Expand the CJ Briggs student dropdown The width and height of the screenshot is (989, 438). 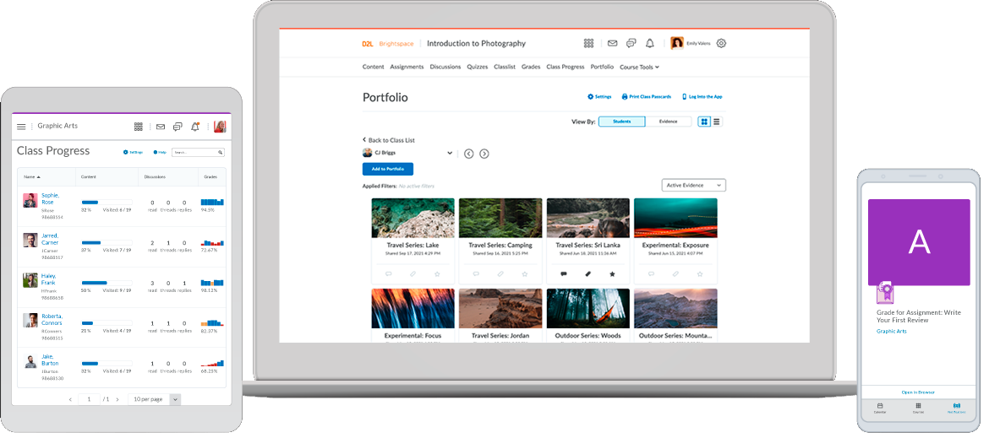[449, 153]
